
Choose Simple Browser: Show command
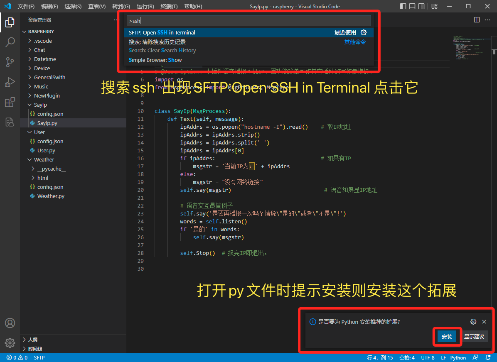point(249,60)
